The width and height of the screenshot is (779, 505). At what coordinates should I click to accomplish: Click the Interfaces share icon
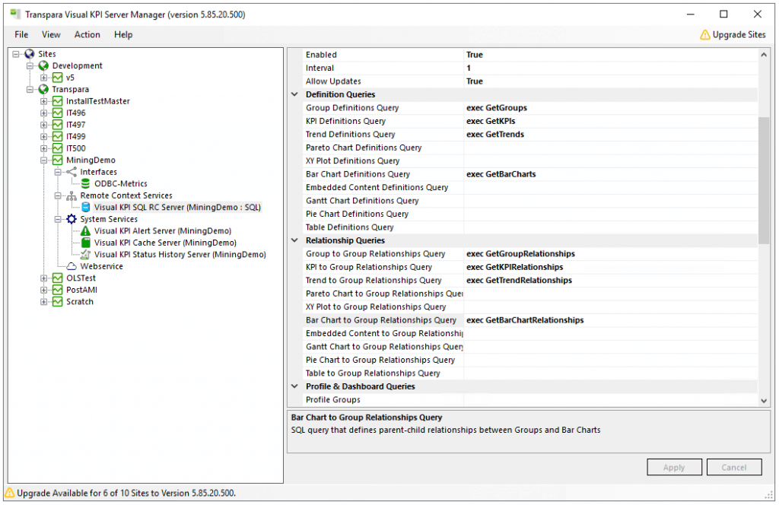click(x=72, y=172)
